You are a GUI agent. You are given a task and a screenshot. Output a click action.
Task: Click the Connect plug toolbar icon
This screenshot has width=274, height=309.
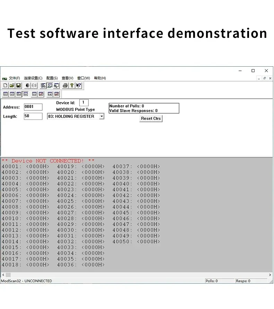click(x=27, y=85)
